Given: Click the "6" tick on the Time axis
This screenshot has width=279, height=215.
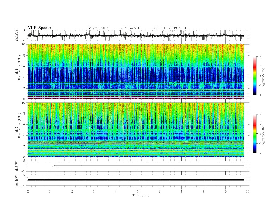Looking at the screenshot, I should pos(160,191).
